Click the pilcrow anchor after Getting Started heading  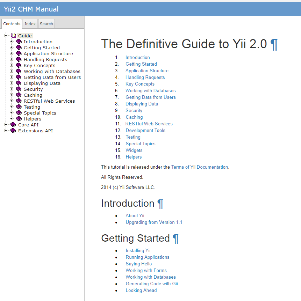(x=176, y=238)
